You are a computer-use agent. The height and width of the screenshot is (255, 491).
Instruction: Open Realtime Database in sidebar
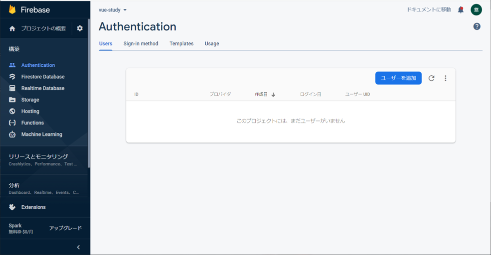(x=43, y=88)
